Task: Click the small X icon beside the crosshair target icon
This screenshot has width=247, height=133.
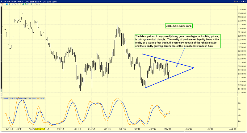Action: pyautogui.click(x=1, y=4)
